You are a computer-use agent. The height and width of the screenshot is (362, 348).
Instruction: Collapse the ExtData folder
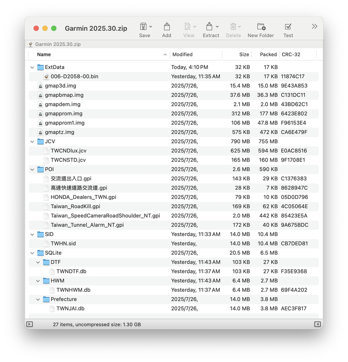point(32,67)
